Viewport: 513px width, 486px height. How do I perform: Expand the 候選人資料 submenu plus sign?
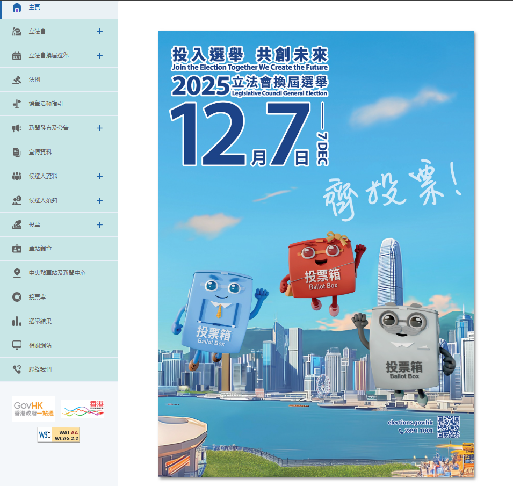(x=99, y=176)
